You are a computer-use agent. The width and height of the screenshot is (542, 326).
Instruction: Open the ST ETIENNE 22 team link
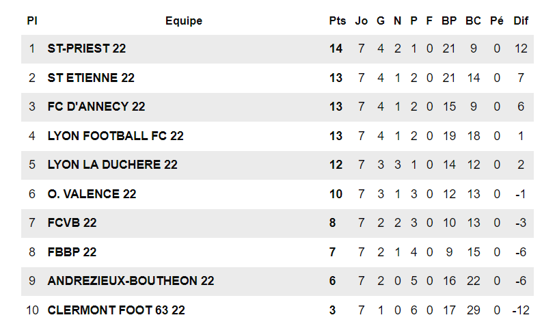coord(91,78)
